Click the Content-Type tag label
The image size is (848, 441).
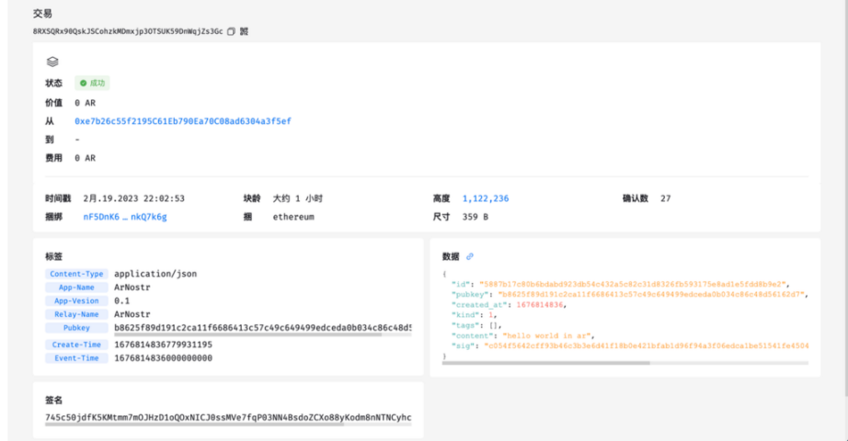click(76, 274)
